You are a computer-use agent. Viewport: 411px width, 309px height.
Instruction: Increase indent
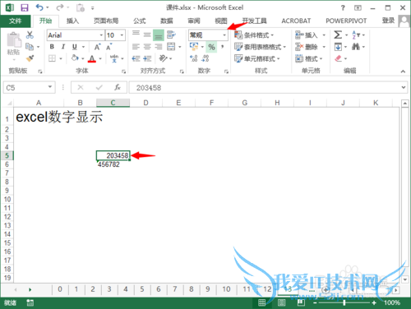[147, 58]
